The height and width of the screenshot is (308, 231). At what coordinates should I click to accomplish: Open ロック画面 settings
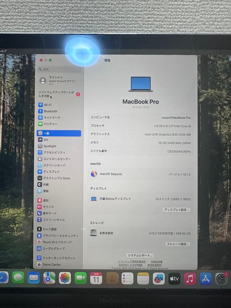pos(47,229)
